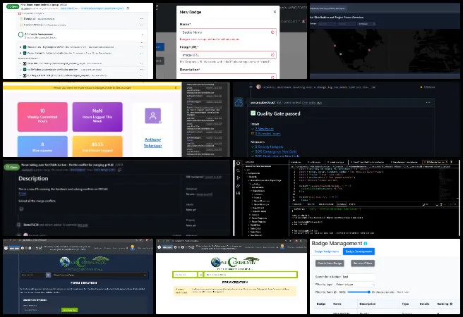The image size is (463, 317).
Task: Click the green Open badge on the GitHub checks page
Action: point(13,6)
